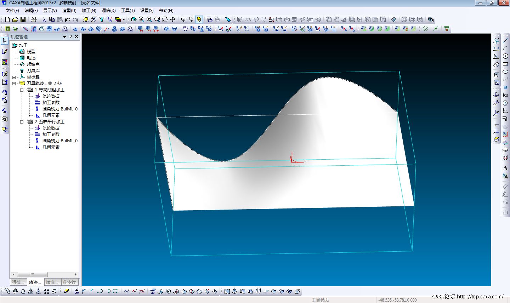Open the 编辑(E) menu
This screenshot has height=303, width=510.
click(x=31, y=11)
